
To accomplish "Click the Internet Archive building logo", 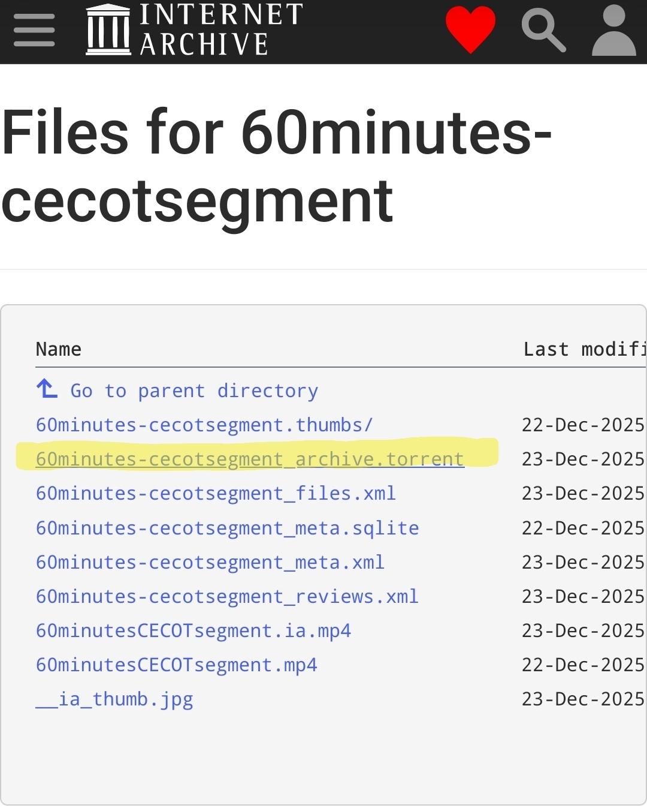I will [x=108, y=30].
